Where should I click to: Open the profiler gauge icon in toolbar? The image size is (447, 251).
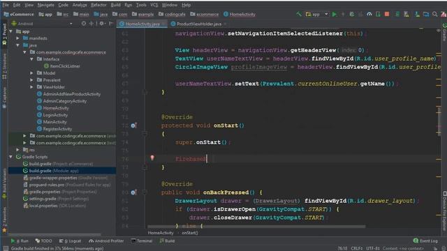[x=369, y=14]
